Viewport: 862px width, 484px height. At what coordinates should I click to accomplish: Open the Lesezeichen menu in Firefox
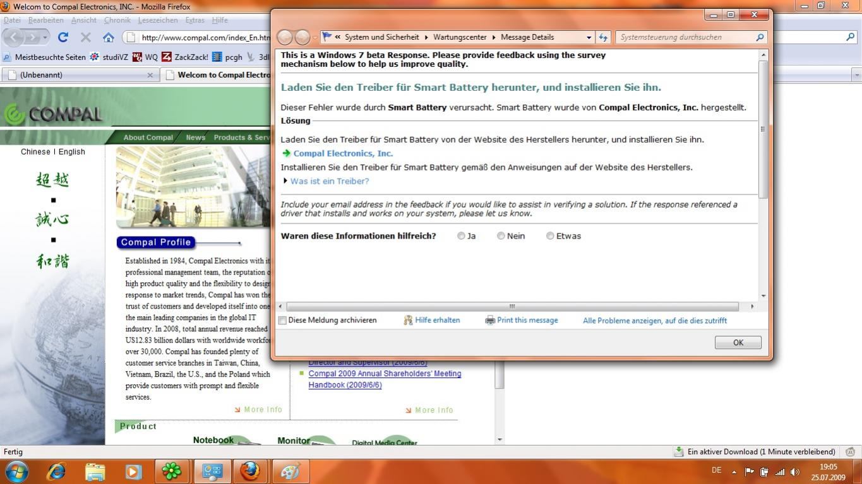158,20
